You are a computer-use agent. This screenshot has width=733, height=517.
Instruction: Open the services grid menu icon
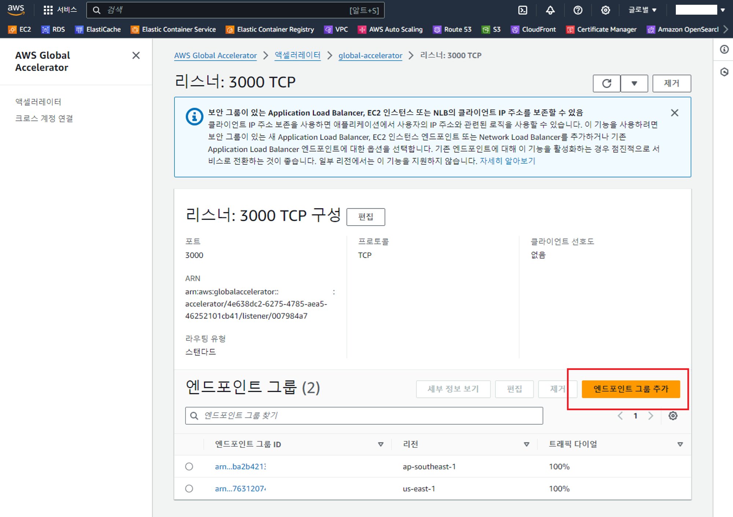pos(48,10)
